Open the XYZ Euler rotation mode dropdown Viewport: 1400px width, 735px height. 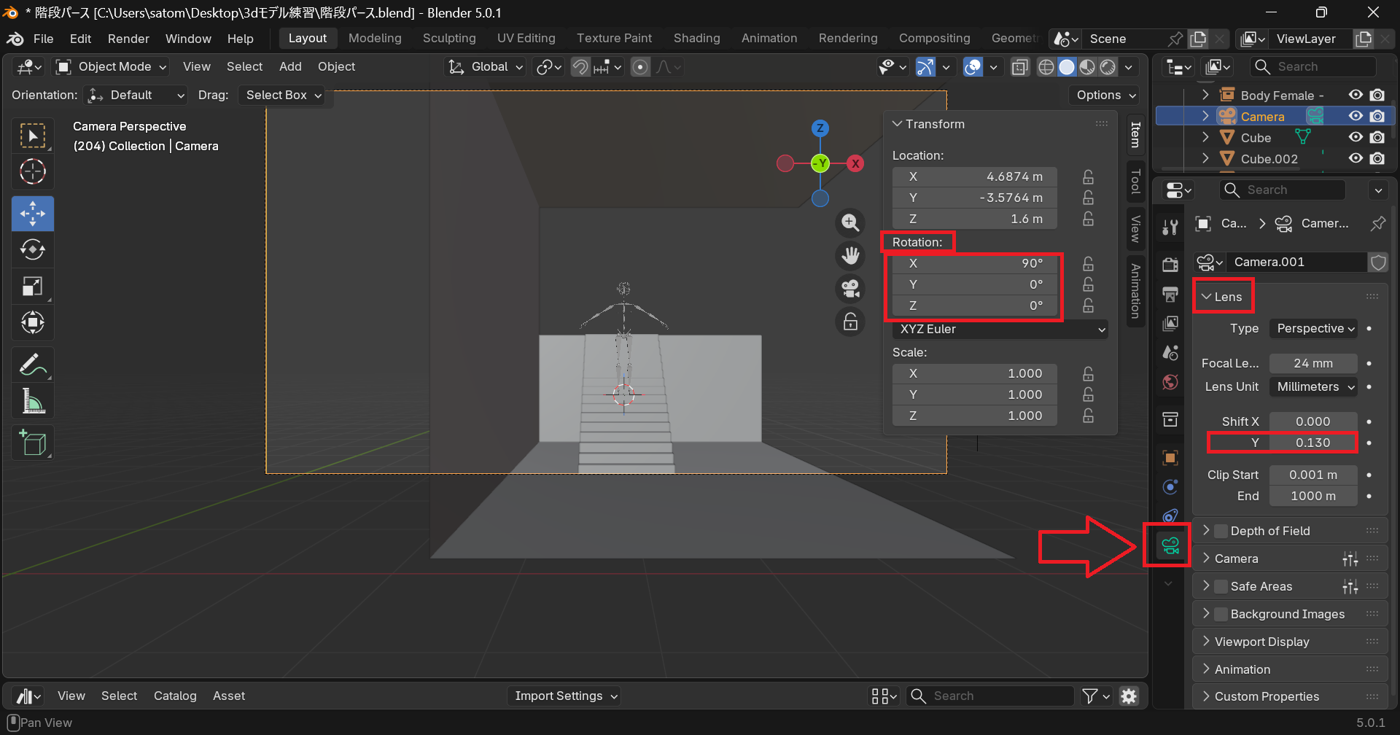coord(1000,330)
